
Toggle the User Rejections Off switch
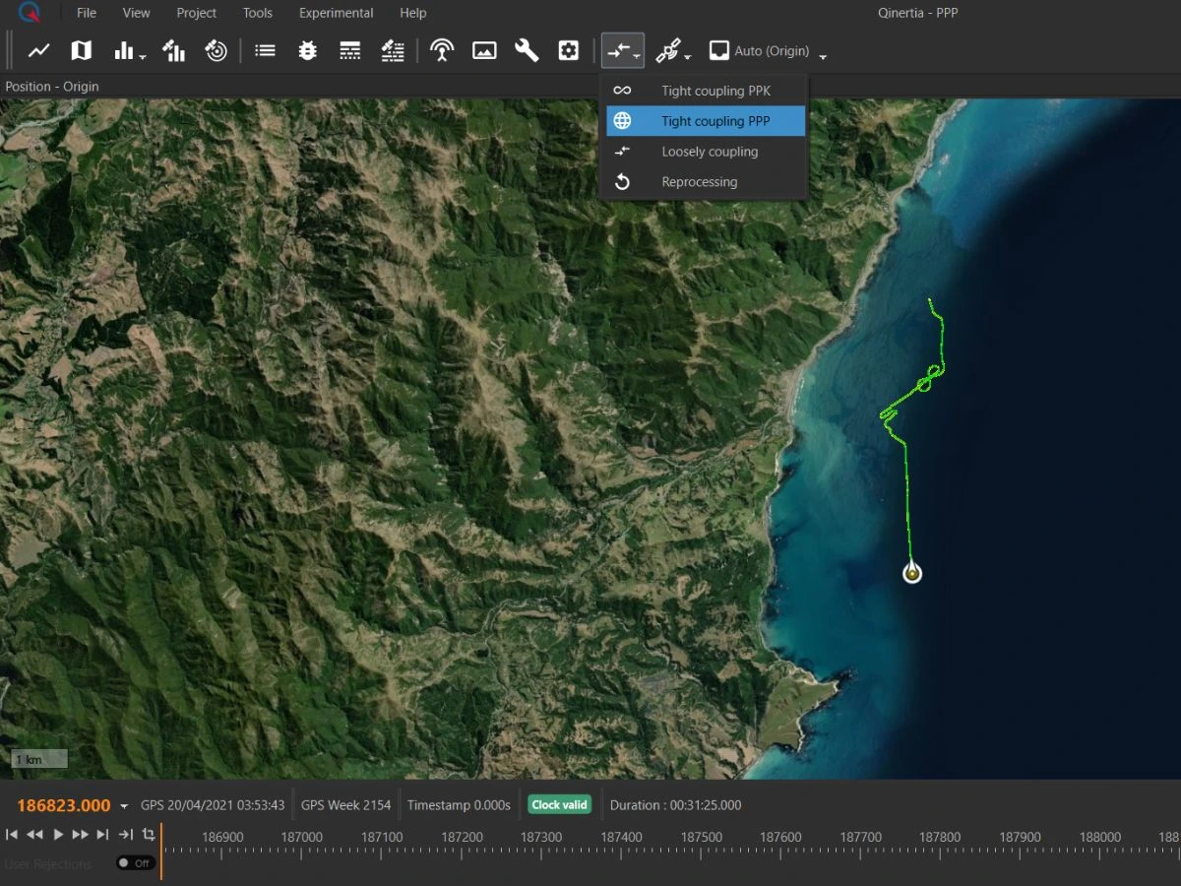coord(135,863)
